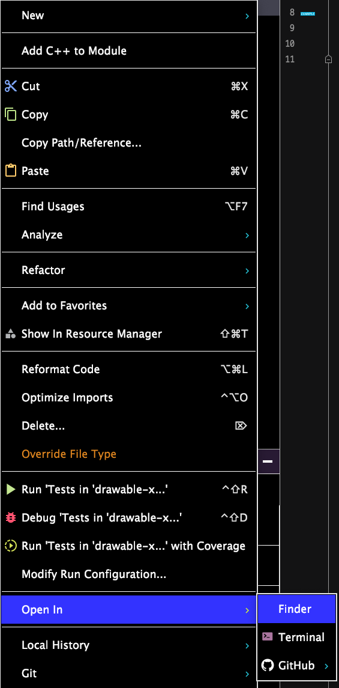Click the Show In Resource Manager icon

[x=11, y=334]
